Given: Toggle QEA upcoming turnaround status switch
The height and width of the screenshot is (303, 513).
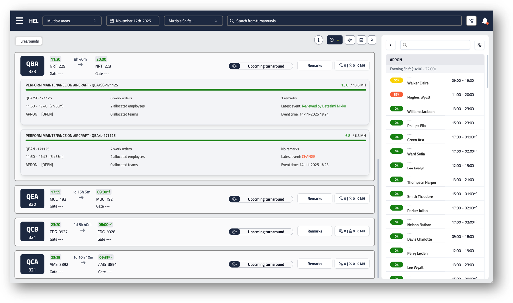Looking at the screenshot, I should [x=235, y=199].
